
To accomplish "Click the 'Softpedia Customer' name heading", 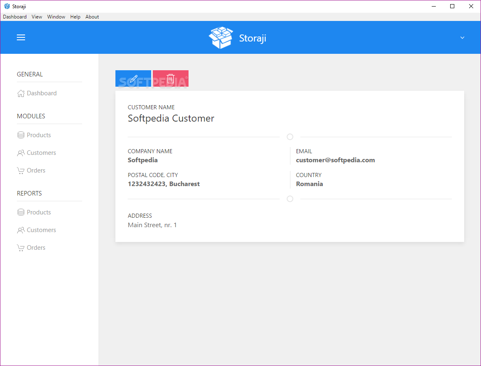I will click(x=171, y=118).
